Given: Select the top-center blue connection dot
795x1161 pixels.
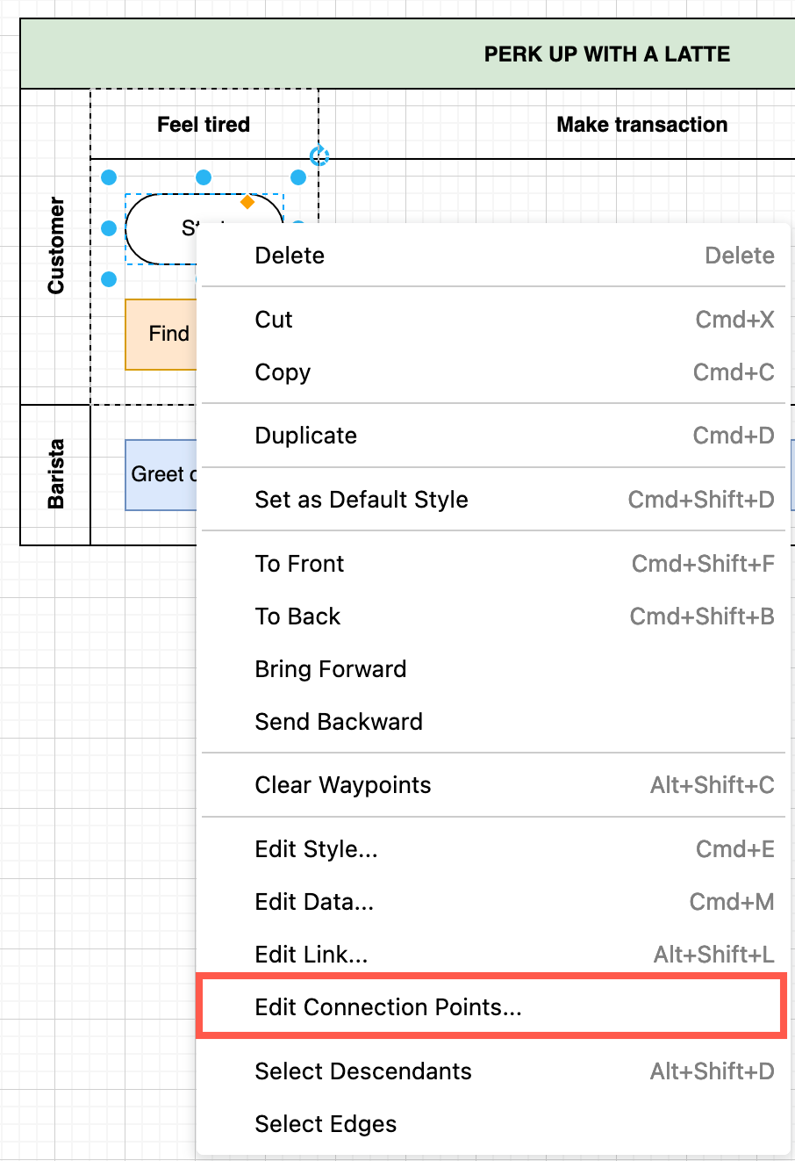Looking at the screenshot, I should tap(204, 177).
